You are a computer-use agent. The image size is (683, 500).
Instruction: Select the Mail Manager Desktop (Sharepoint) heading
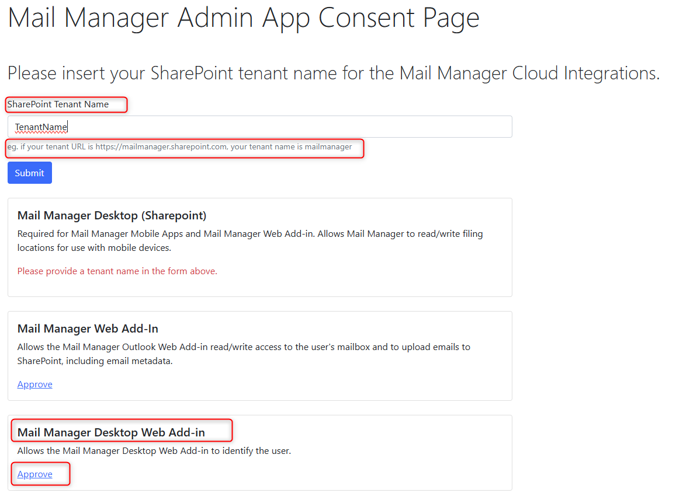[112, 216]
